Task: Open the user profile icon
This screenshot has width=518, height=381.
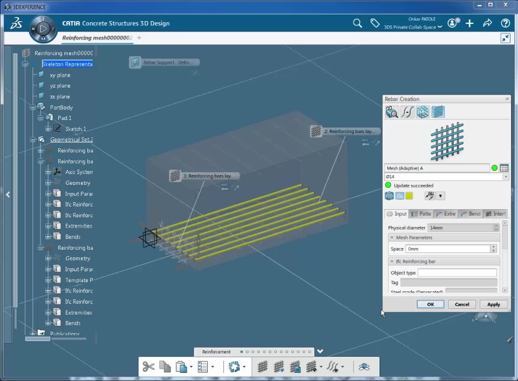Action: click(x=453, y=23)
